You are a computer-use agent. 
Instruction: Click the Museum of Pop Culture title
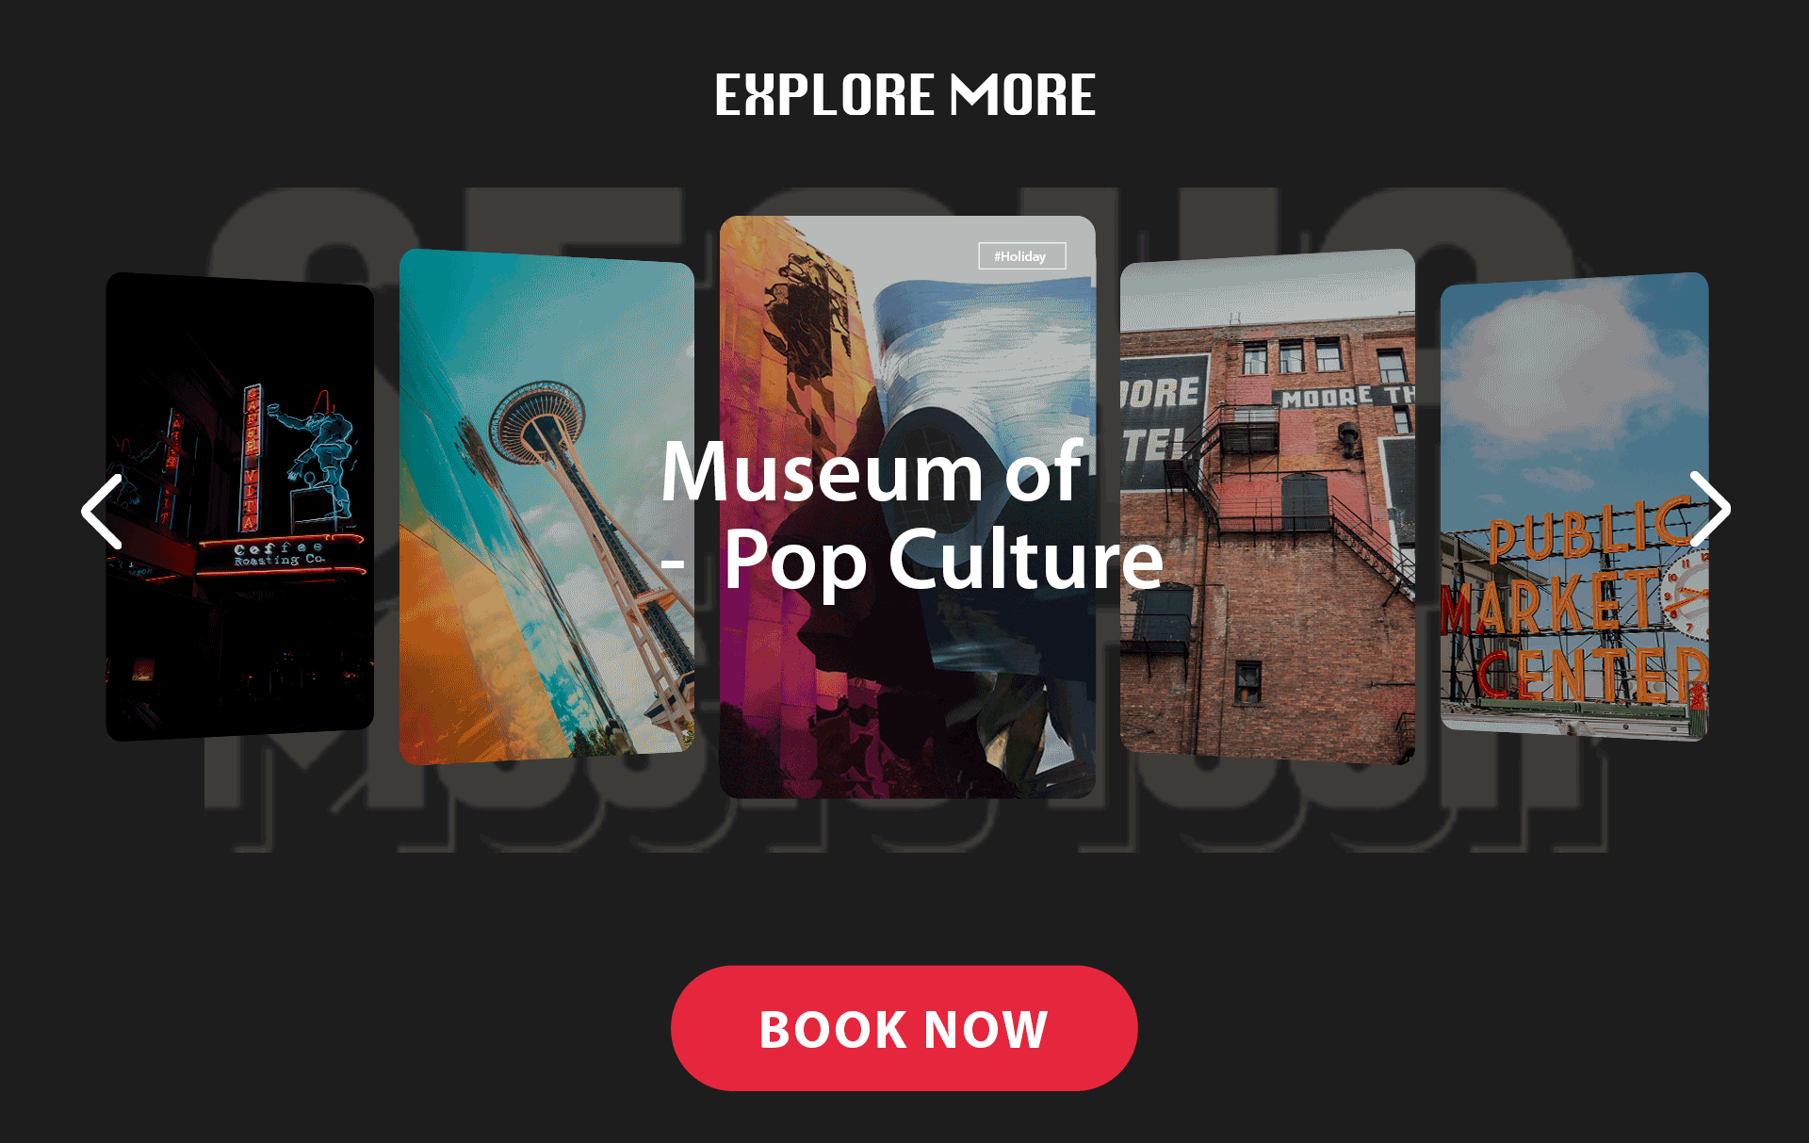[x=912, y=514]
